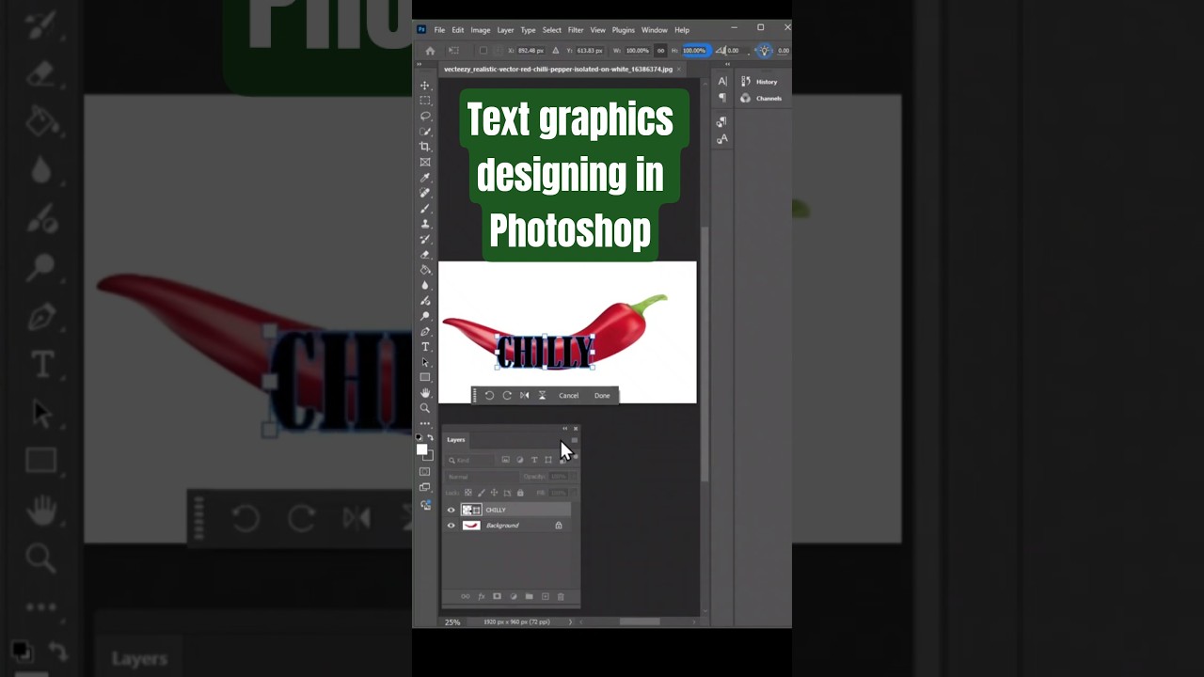Open the layer filter Kind dropdown
This screenshot has height=677, width=1204.
pos(469,460)
